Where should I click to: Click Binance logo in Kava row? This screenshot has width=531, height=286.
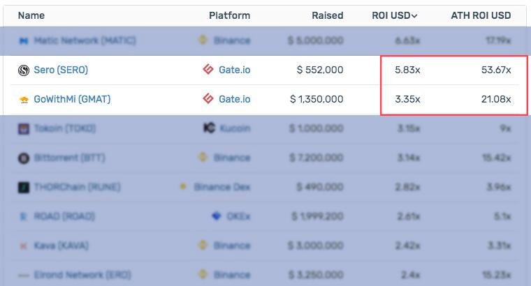(x=203, y=245)
